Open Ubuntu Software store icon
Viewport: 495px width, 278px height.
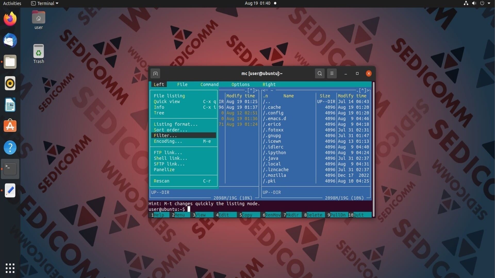point(10,126)
